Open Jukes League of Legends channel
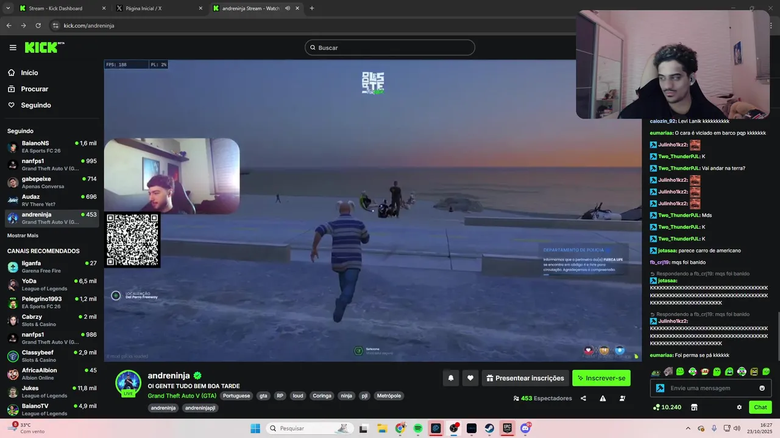 [52, 392]
